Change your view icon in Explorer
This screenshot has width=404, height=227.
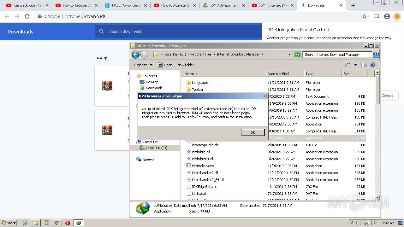348,65
